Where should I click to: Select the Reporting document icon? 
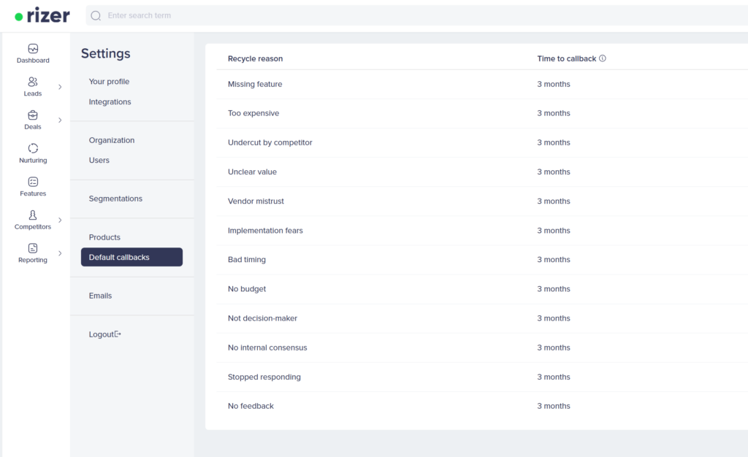(x=33, y=248)
